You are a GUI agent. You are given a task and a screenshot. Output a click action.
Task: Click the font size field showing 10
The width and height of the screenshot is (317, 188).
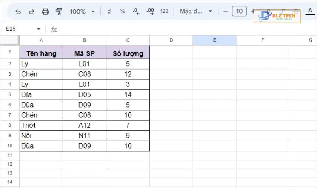point(239,11)
